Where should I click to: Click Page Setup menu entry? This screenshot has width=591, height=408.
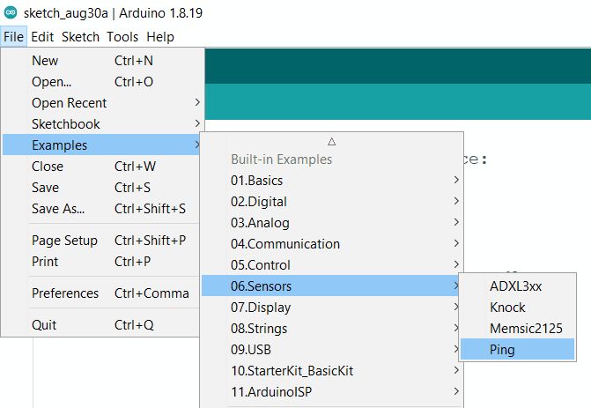click(64, 241)
